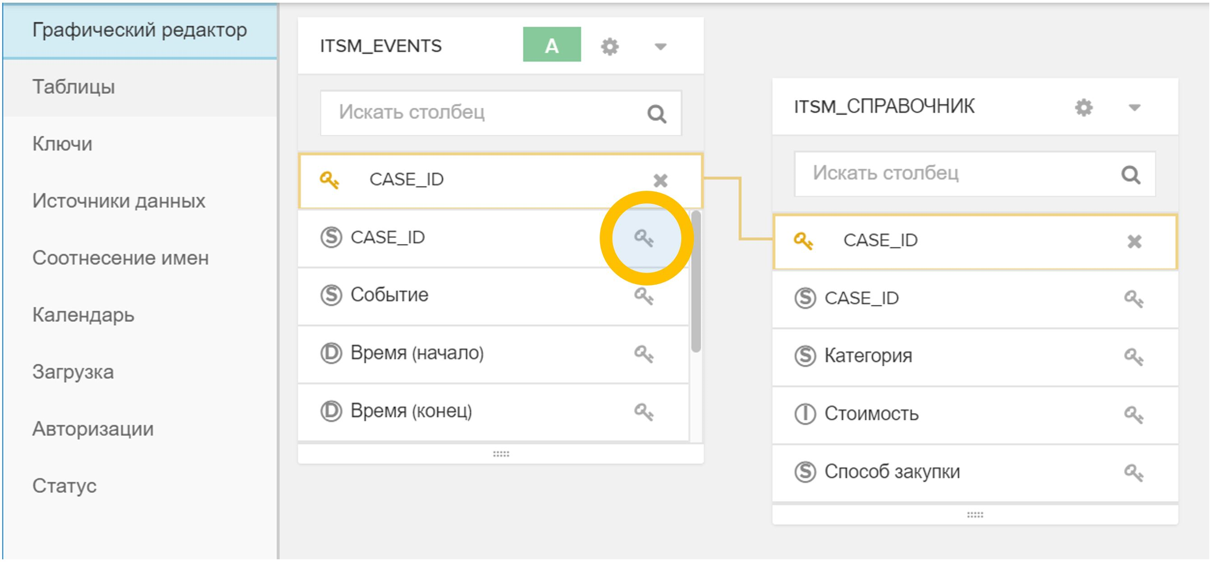1212x562 pixels.
Task: Click key icon next to Событие column
Action: coord(643,296)
